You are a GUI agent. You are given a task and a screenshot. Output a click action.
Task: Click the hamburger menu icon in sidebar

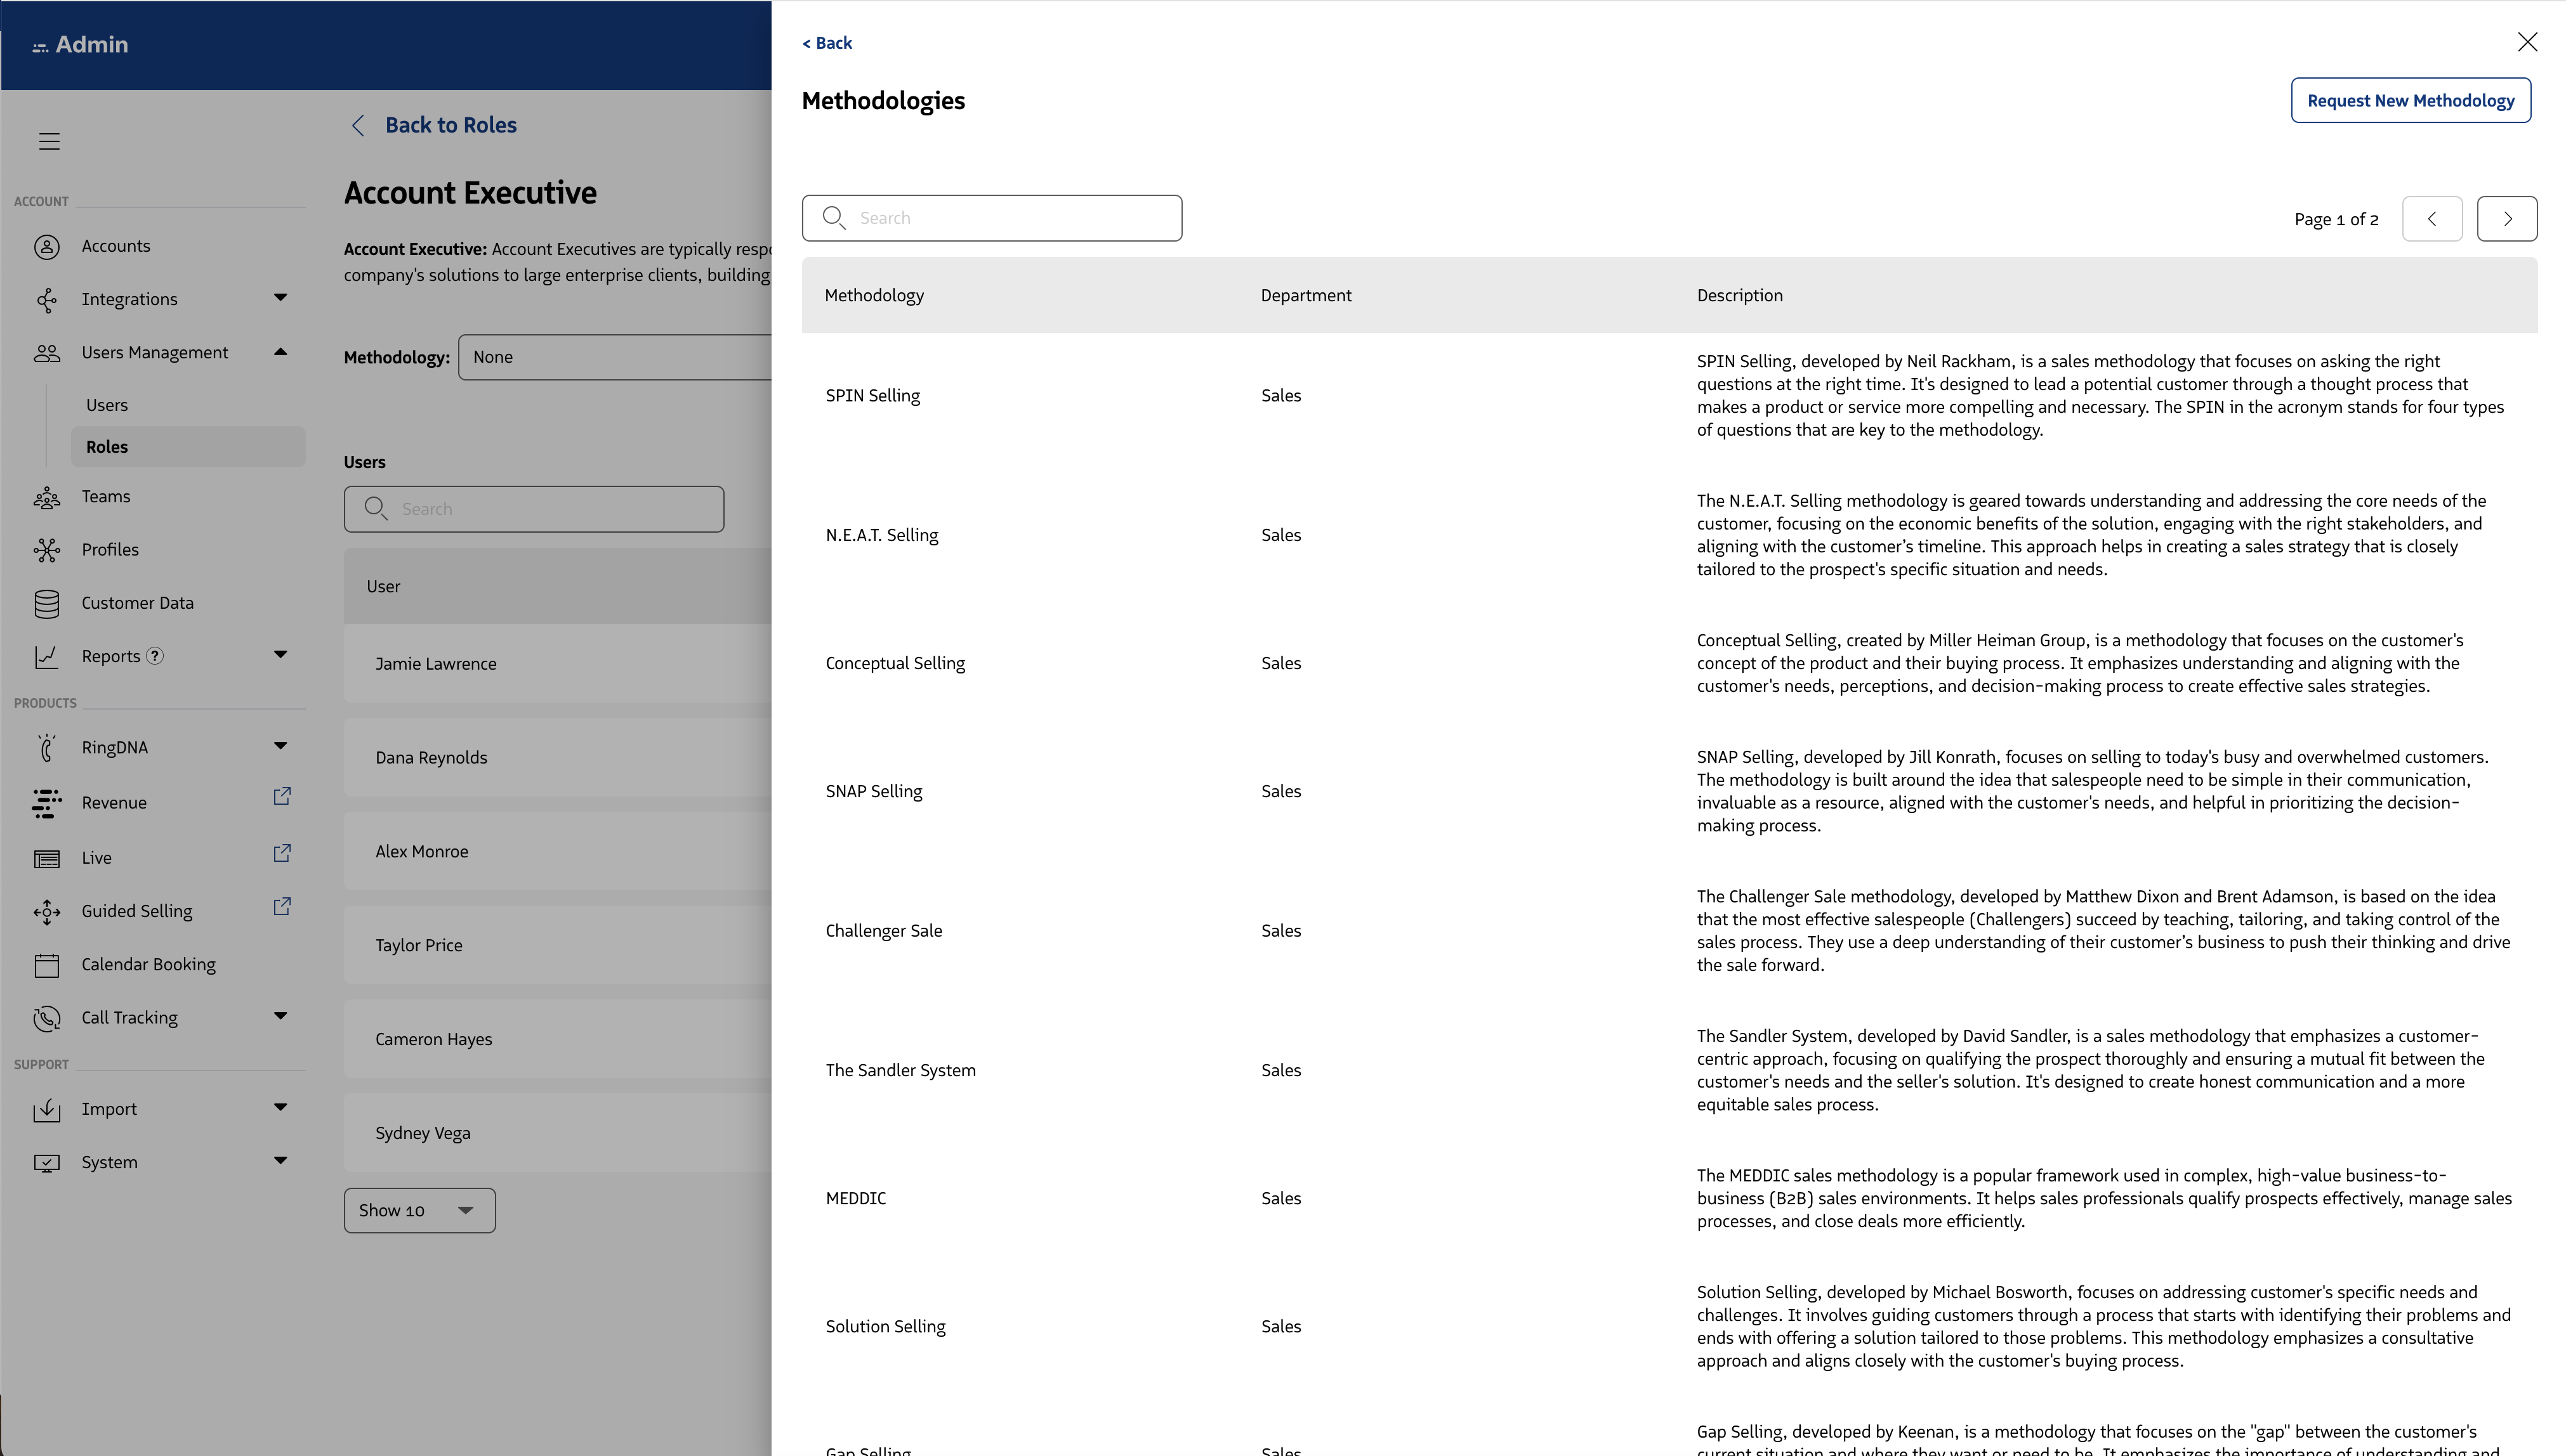49,141
